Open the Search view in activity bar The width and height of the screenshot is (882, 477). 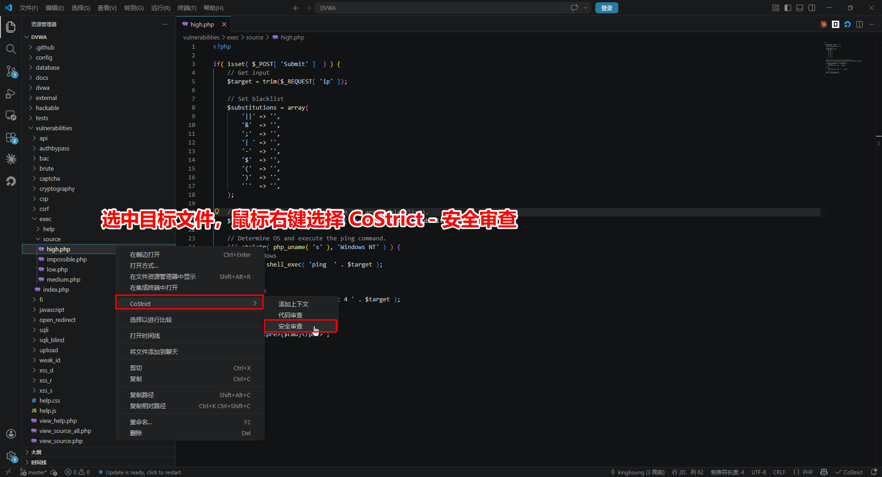pyautogui.click(x=11, y=49)
